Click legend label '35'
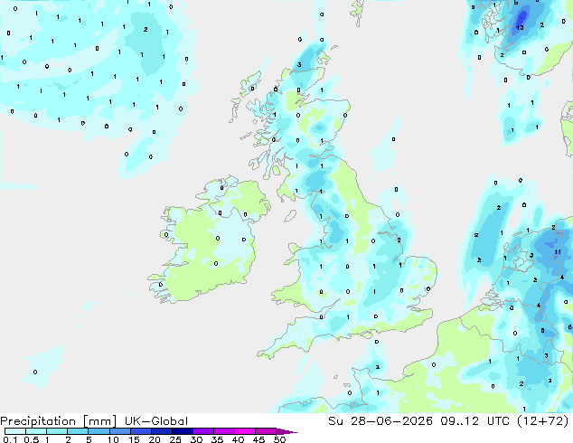The height and width of the screenshot is (443, 573). pos(217,439)
